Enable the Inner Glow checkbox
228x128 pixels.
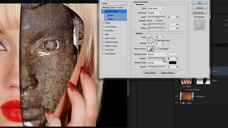click(x=103, y=31)
